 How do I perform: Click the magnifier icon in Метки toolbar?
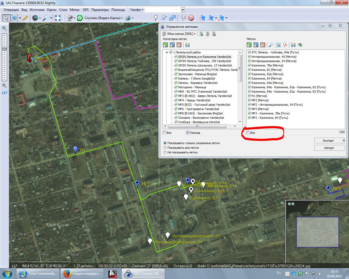click(271, 45)
